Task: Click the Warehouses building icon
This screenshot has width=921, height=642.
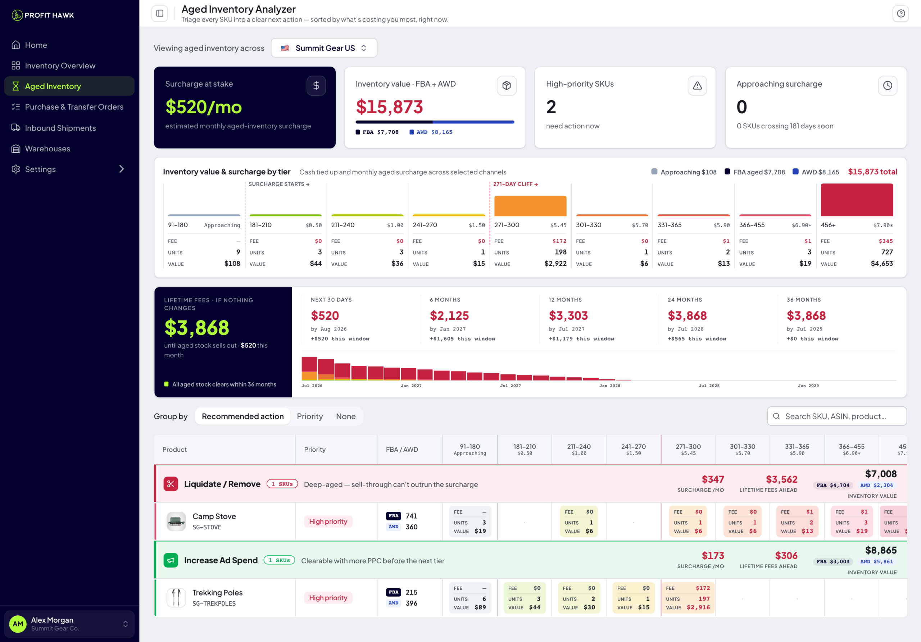Action: click(x=16, y=149)
